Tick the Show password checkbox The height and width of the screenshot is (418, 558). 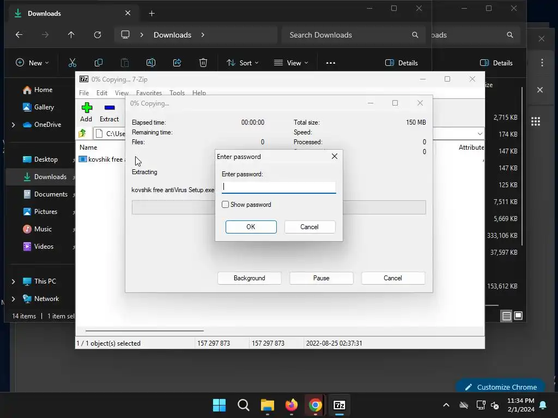click(x=225, y=205)
